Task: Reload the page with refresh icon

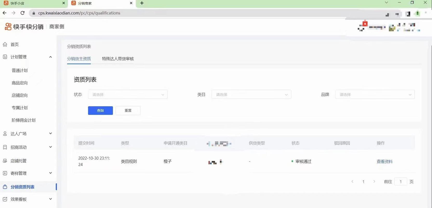Action: click(x=23, y=13)
